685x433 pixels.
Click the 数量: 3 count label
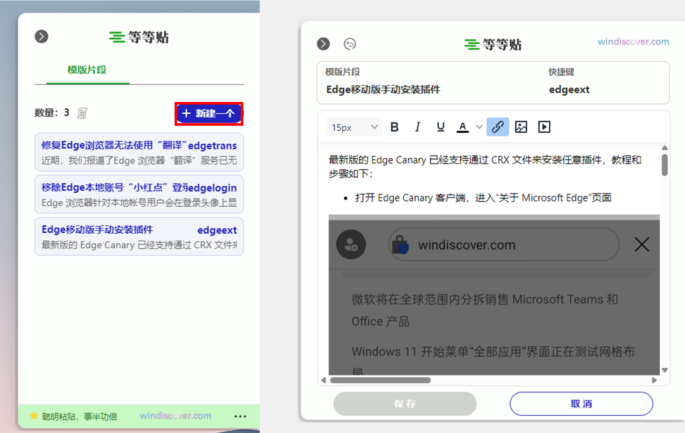(52, 113)
